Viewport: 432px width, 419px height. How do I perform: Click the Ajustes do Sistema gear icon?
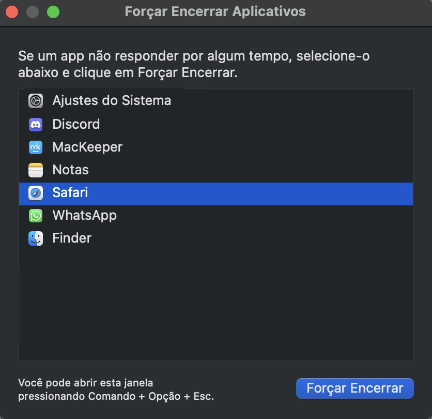coord(35,100)
